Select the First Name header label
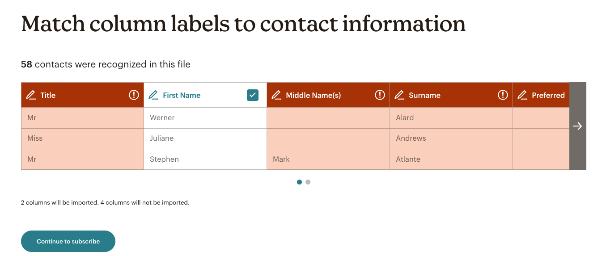Viewport: 602px width, 256px height. 182,95
